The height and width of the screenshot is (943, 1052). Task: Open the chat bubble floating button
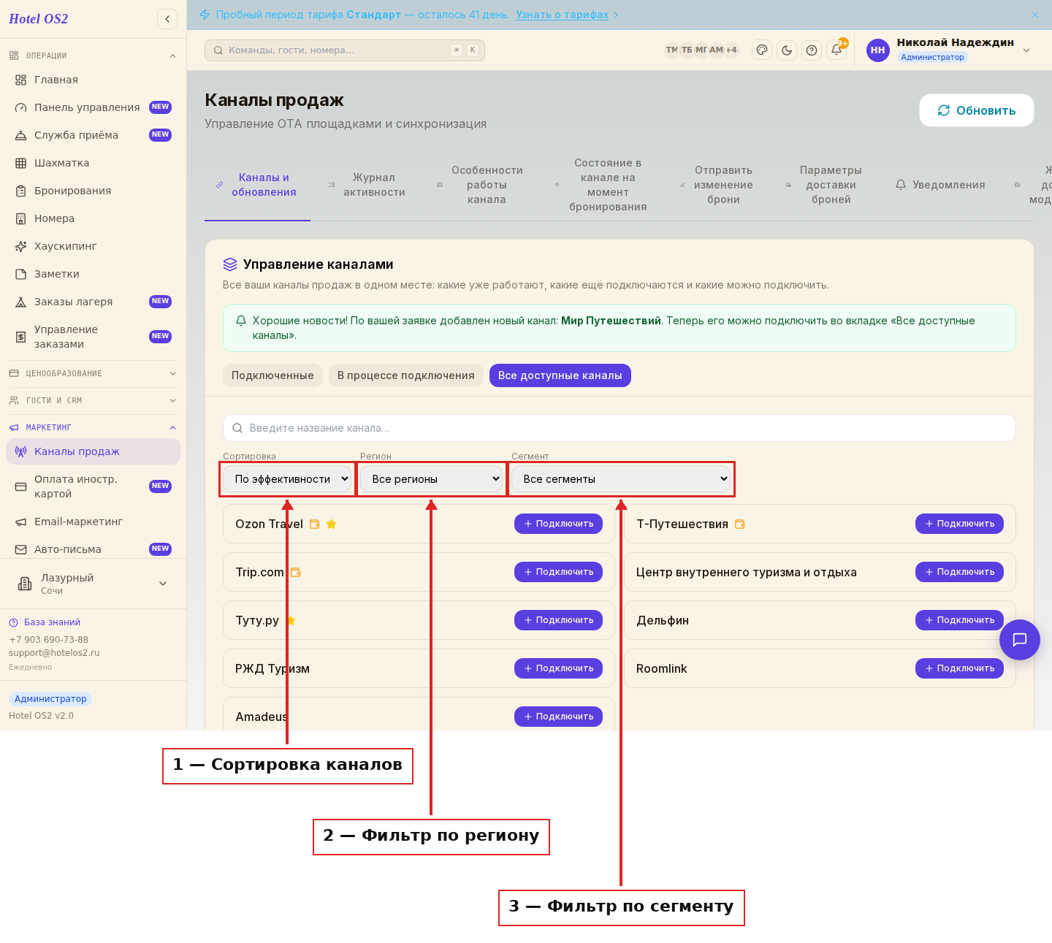click(x=1019, y=639)
